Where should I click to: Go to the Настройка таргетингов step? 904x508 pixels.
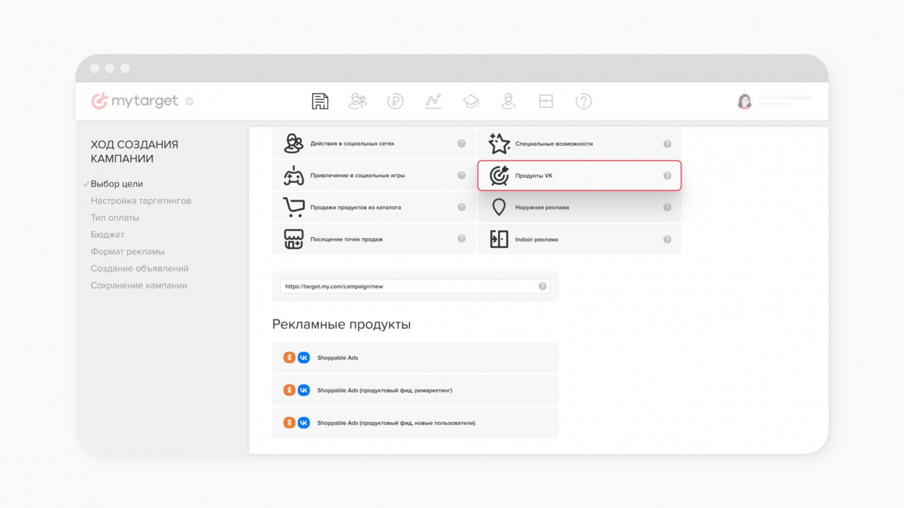coord(141,201)
